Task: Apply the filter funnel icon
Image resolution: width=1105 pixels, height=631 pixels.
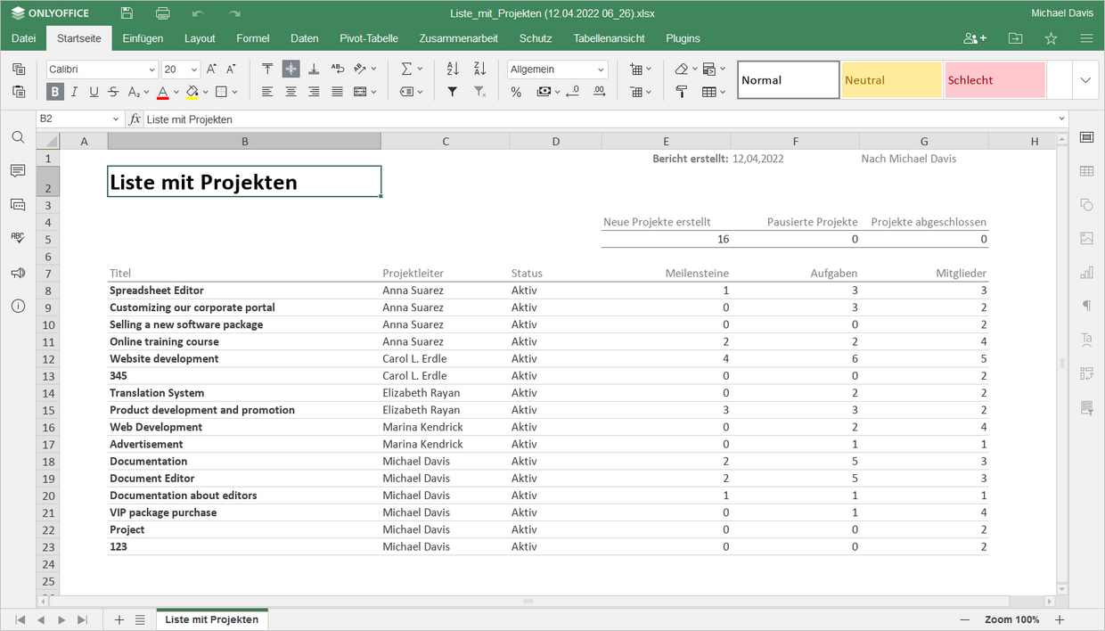Action: point(453,91)
